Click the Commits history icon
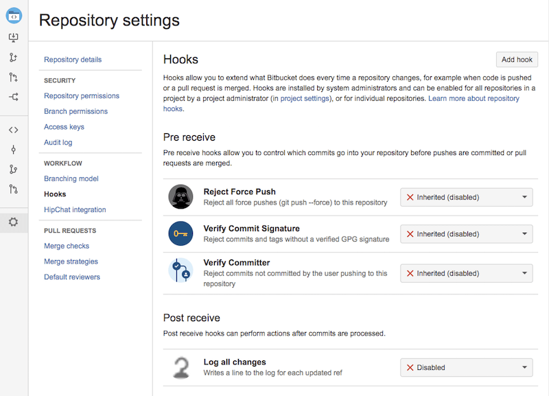The height and width of the screenshot is (396, 549). click(x=14, y=148)
